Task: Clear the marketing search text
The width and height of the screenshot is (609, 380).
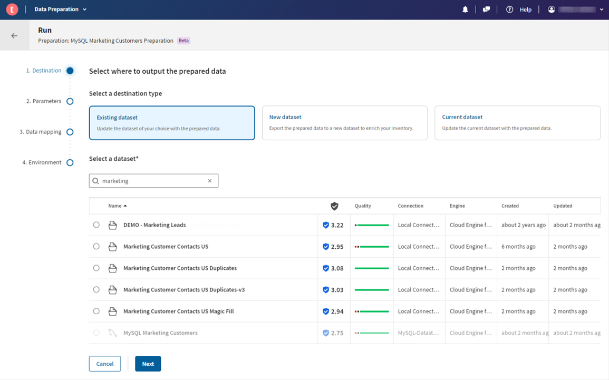Action: [209, 181]
